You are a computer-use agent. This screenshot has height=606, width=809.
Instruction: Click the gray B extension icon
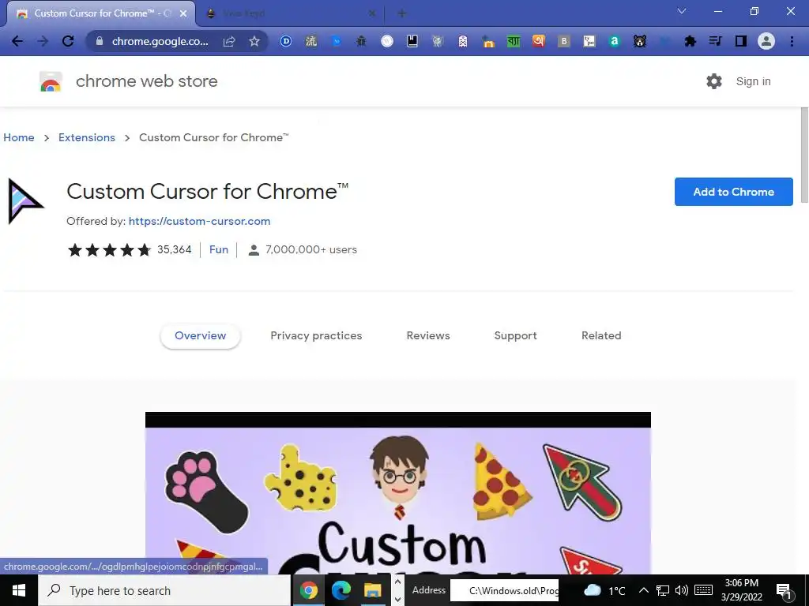(564, 41)
